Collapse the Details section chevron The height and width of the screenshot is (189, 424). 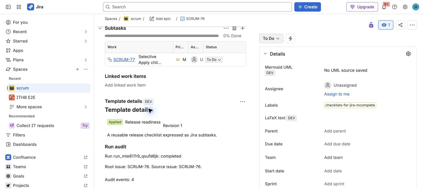click(265, 54)
